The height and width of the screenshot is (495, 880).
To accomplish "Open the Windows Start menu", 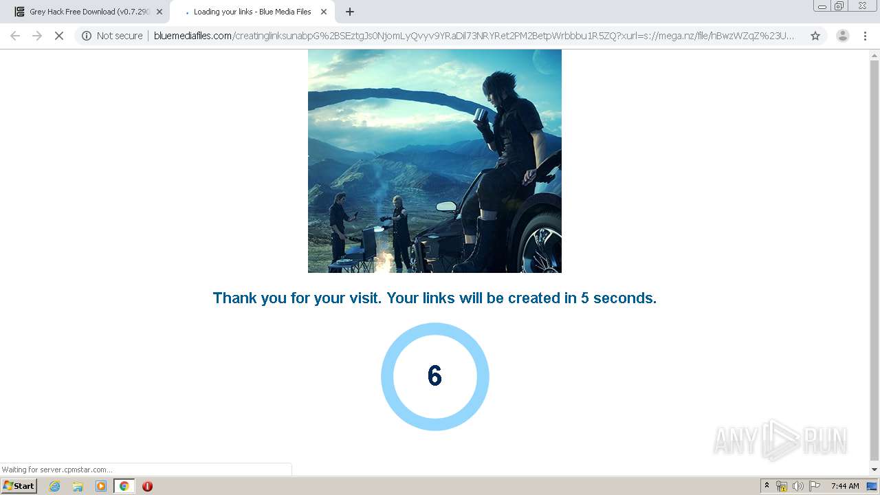I will (19, 486).
